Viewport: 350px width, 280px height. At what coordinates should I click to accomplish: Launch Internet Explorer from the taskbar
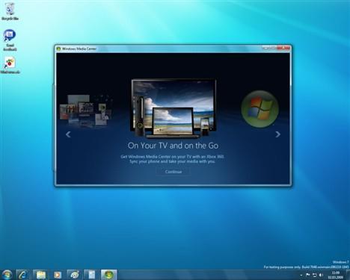23,275
